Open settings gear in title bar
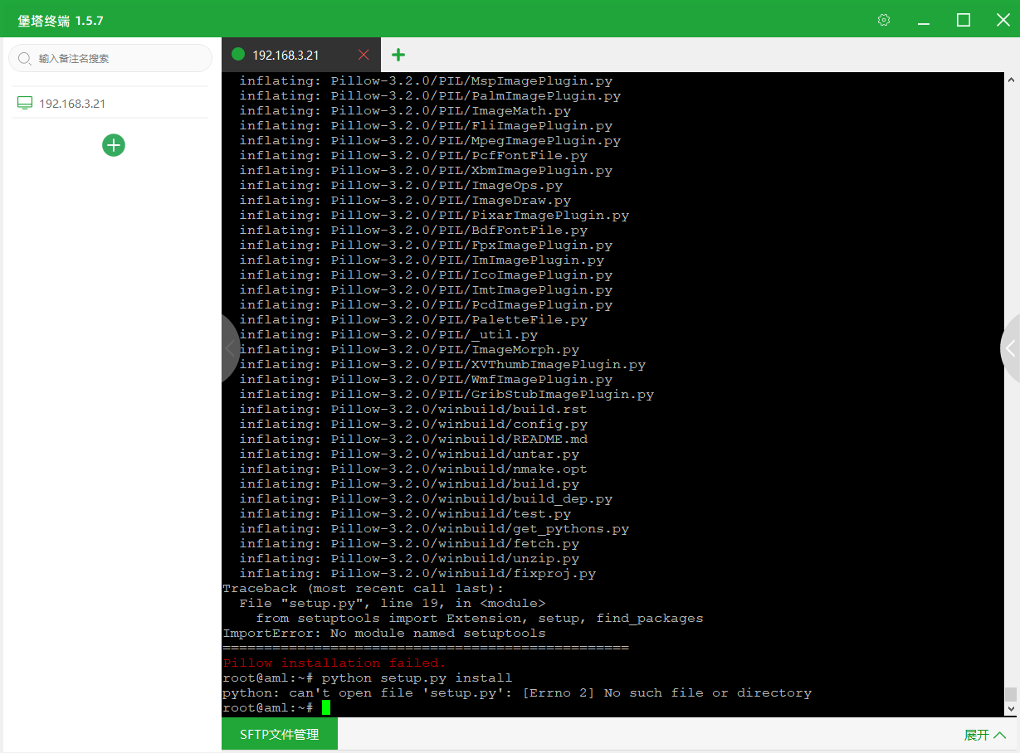Image resolution: width=1020 pixels, height=753 pixels. [x=884, y=20]
